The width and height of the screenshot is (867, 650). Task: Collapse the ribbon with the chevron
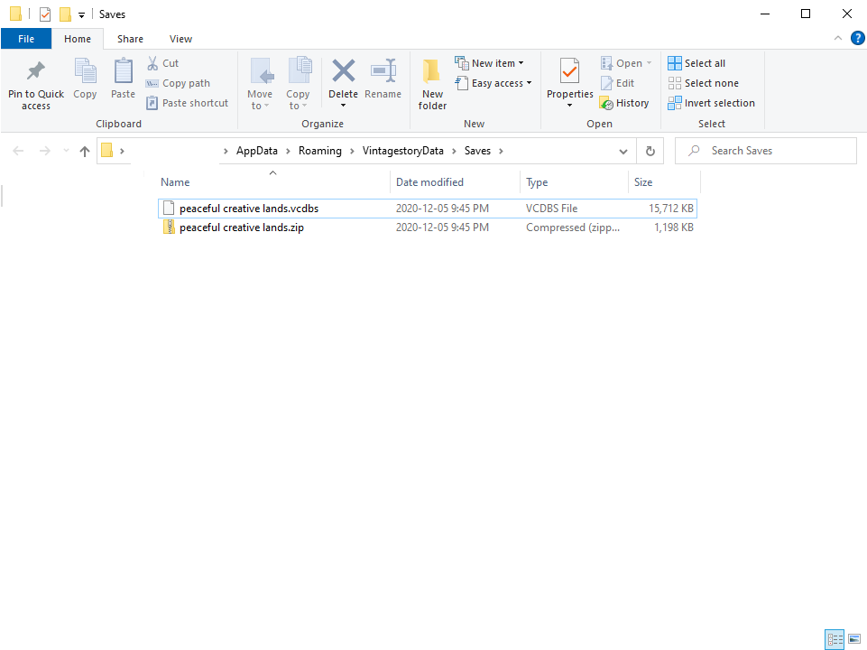coord(838,39)
